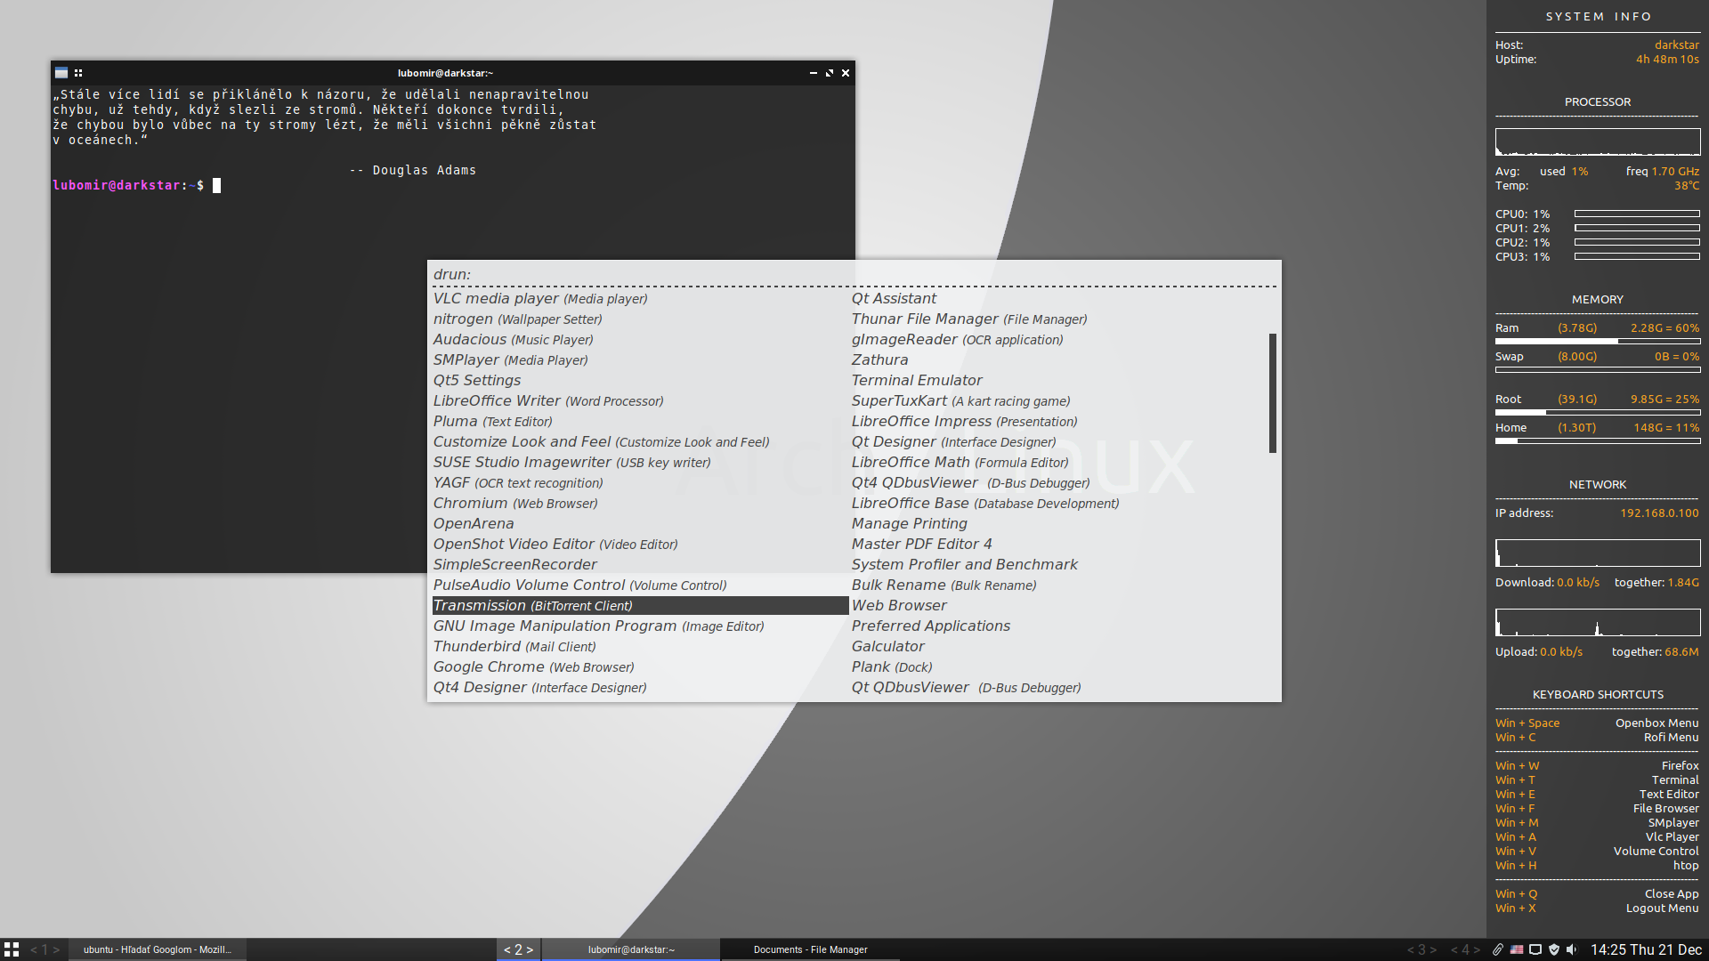The height and width of the screenshot is (961, 1709).
Task: Launch SuperTuxKart racing game
Action: pyautogui.click(x=1058, y=401)
